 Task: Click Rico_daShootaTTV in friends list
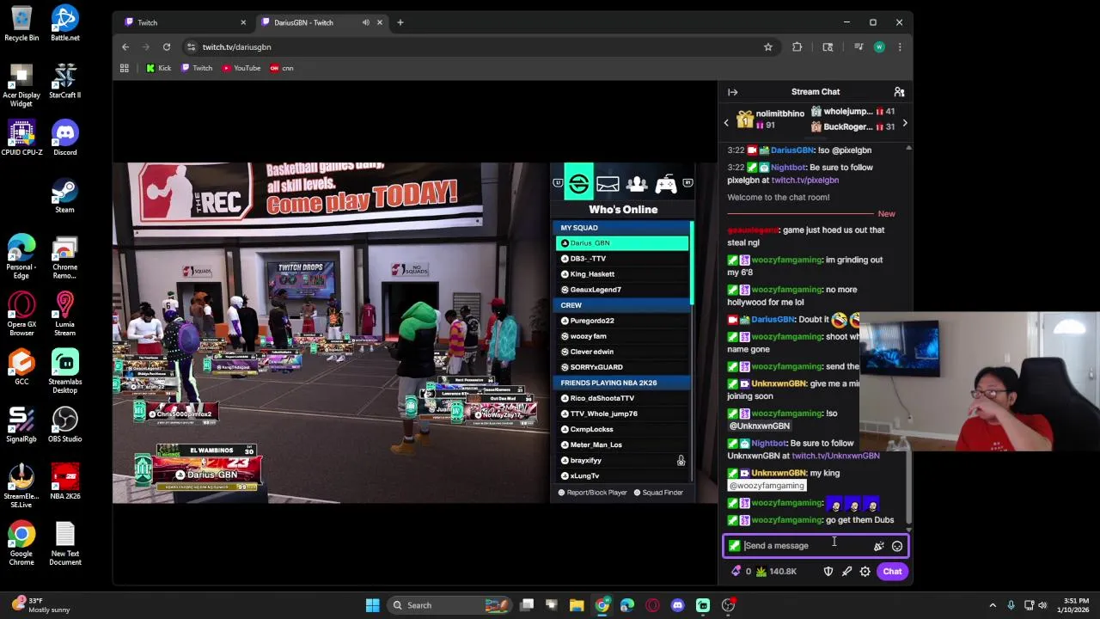(x=622, y=398)
